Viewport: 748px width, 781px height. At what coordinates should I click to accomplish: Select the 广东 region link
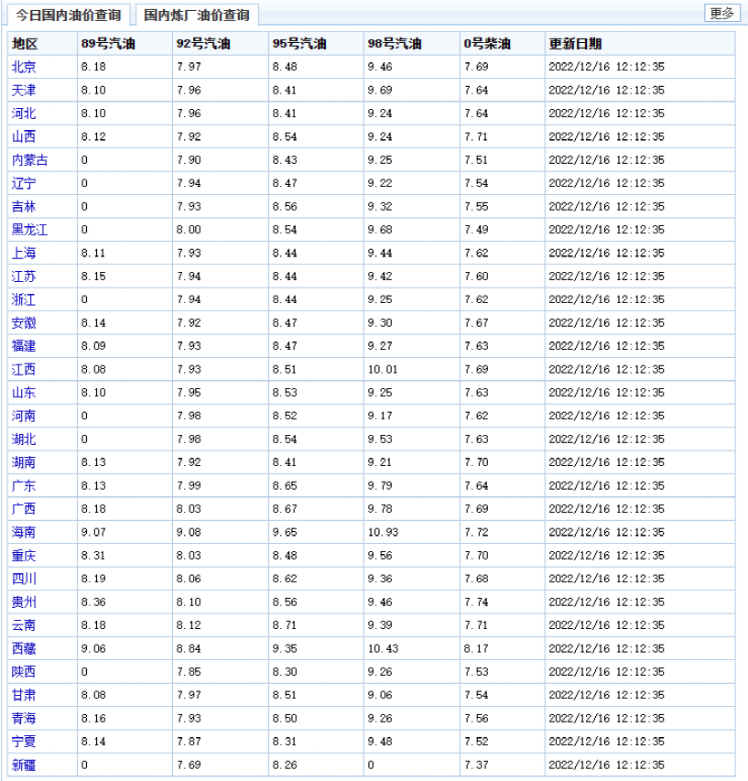pos(24,485)
